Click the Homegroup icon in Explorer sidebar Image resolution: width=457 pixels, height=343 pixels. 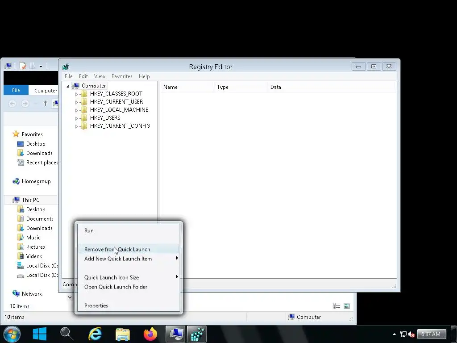pyautogui.click(x=16, y=181)
